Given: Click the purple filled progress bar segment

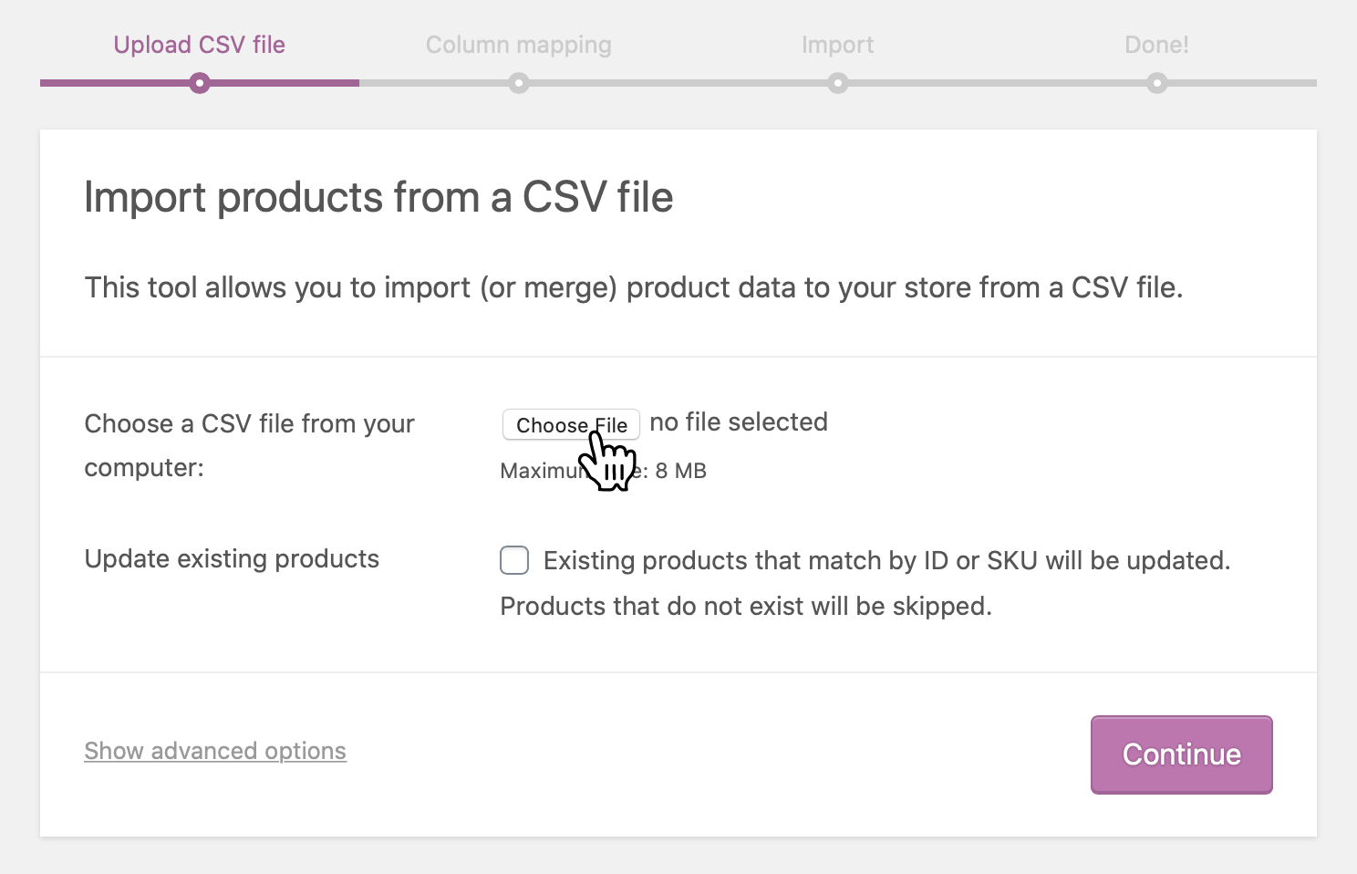Looking at the screenshot, I should 109,83.
